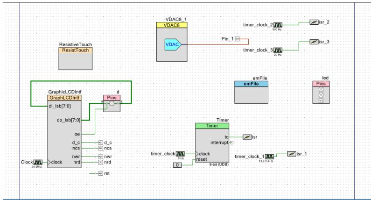The image size is (371, 200).
Task: Select the green Timer component header
Action: [x=212, y=126]
